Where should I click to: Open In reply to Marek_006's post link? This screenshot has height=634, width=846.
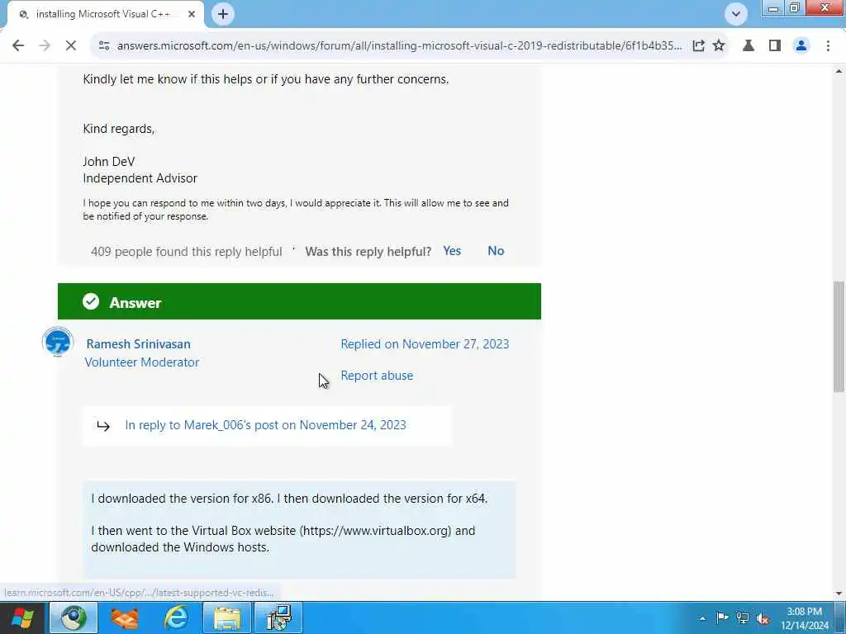pos(265,425)
